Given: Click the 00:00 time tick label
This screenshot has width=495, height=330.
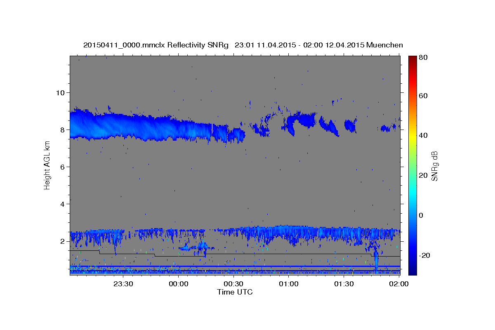Looking at the screenshot, I should (179, 284).
